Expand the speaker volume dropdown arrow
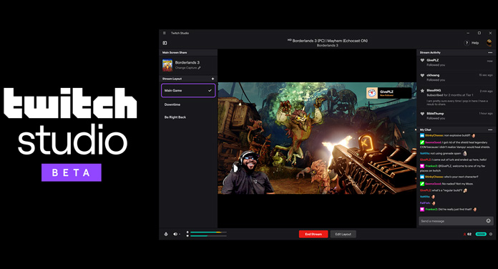Viewport: 498px width, 269px height. coord(180,235)
